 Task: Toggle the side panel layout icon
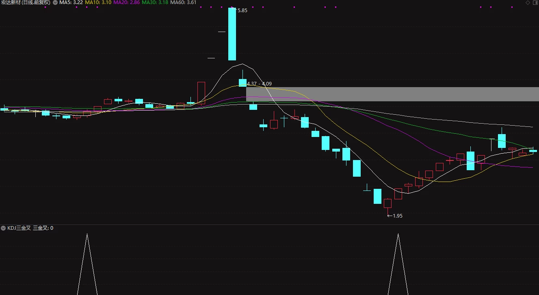tap(535, 2)
